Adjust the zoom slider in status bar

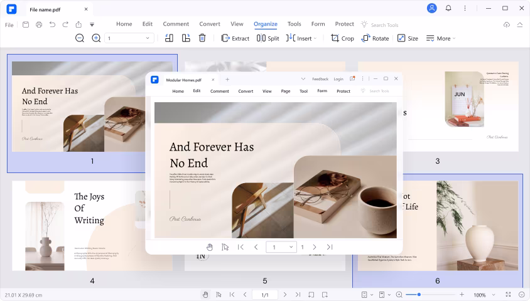click(x=419, y=295)
